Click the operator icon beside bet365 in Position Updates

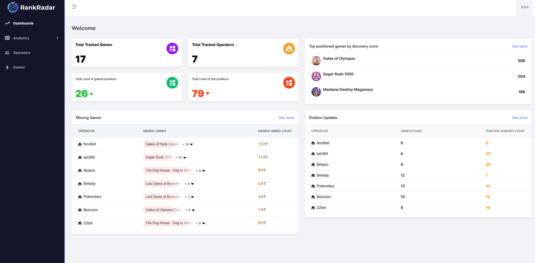coord(313,154)
